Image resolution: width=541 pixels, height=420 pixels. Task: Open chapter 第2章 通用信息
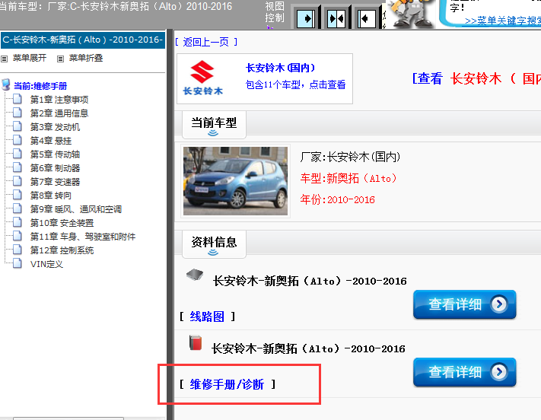pos(59,113)
